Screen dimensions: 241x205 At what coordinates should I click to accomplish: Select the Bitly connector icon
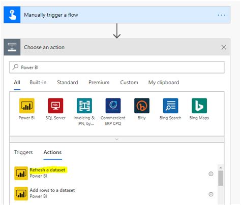click(142, 106)
